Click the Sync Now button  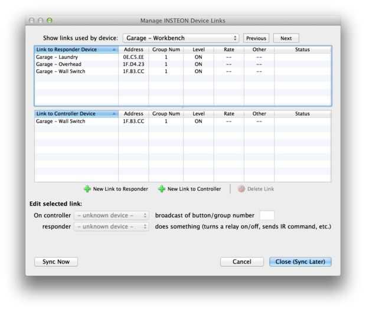point(56,262)
